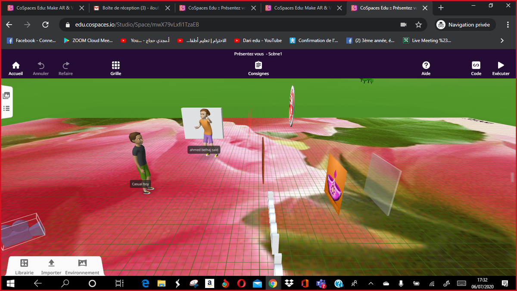Open the Consignes instructions panel

tap(258, 68)
